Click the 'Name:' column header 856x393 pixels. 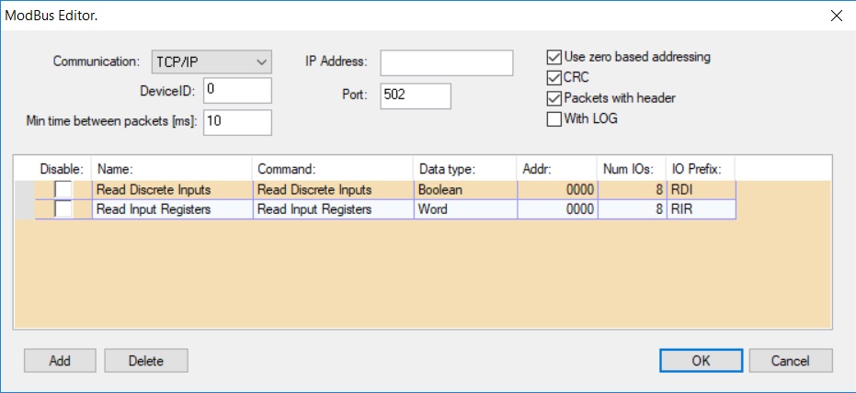click(x=173, y=169)
